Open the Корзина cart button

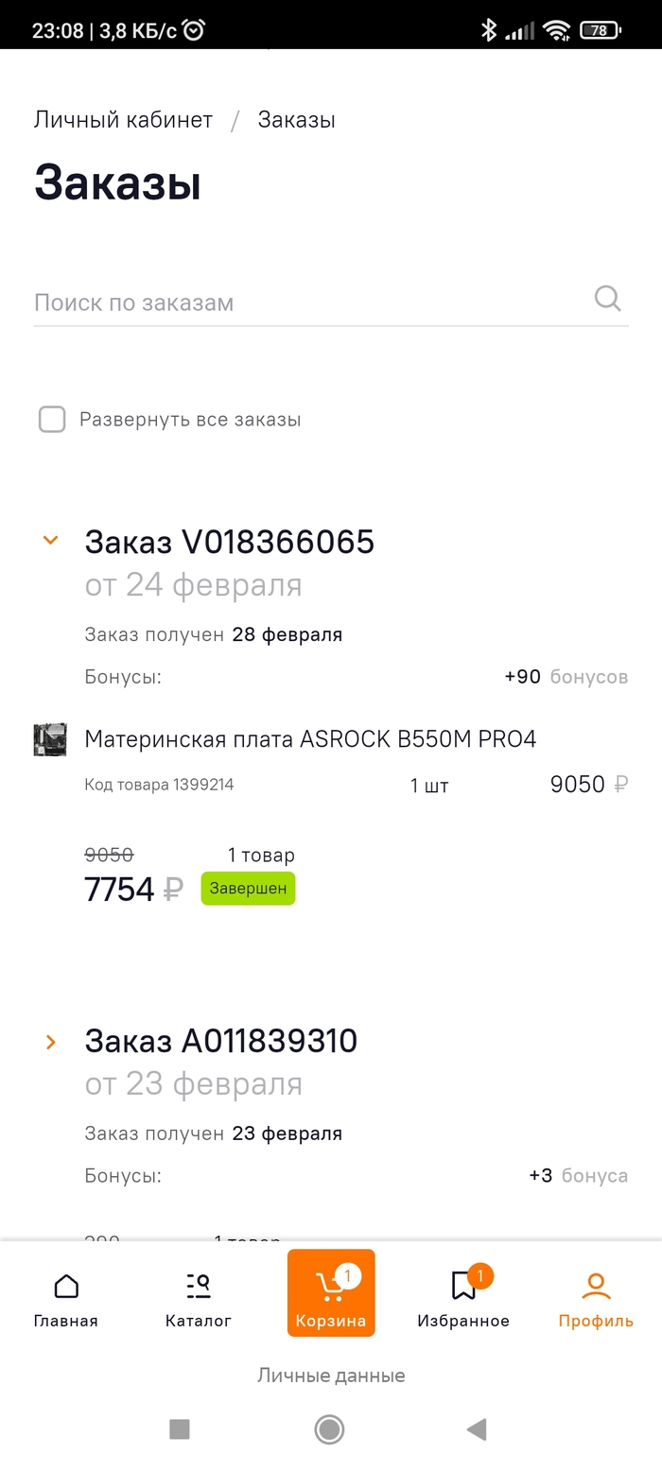[331, 1292]
